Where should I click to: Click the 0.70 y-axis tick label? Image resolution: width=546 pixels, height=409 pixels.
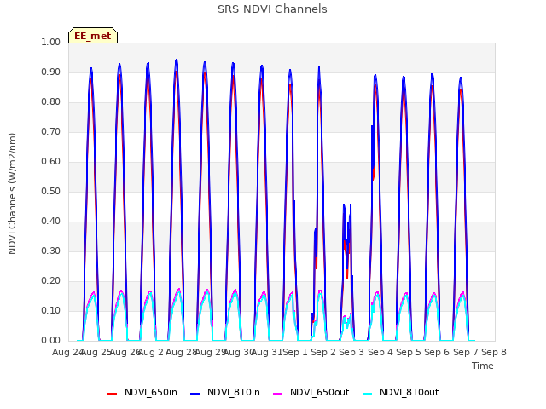(51, 132)
